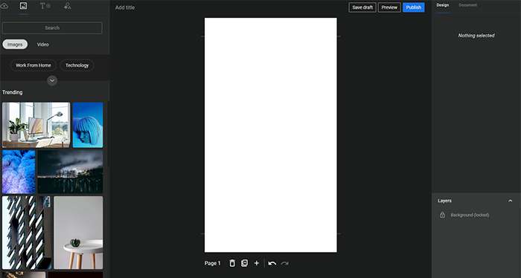
Task: Collapse the Layers panel
Action: [511, 201]
